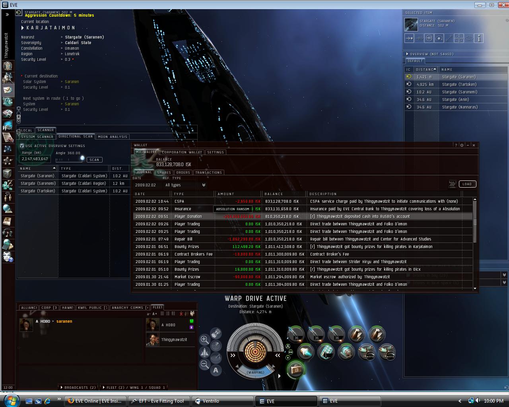This screenshot has width=509, height=407.
Task: Click the Zoom In magnifier on the HUD
Action: [x=205, y=339]
